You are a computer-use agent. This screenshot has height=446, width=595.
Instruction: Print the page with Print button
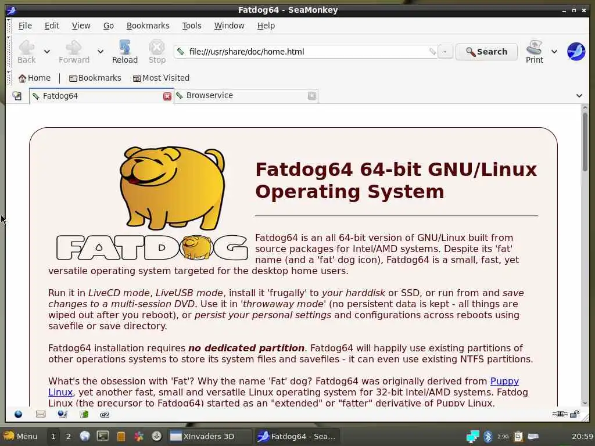point(535,52)
